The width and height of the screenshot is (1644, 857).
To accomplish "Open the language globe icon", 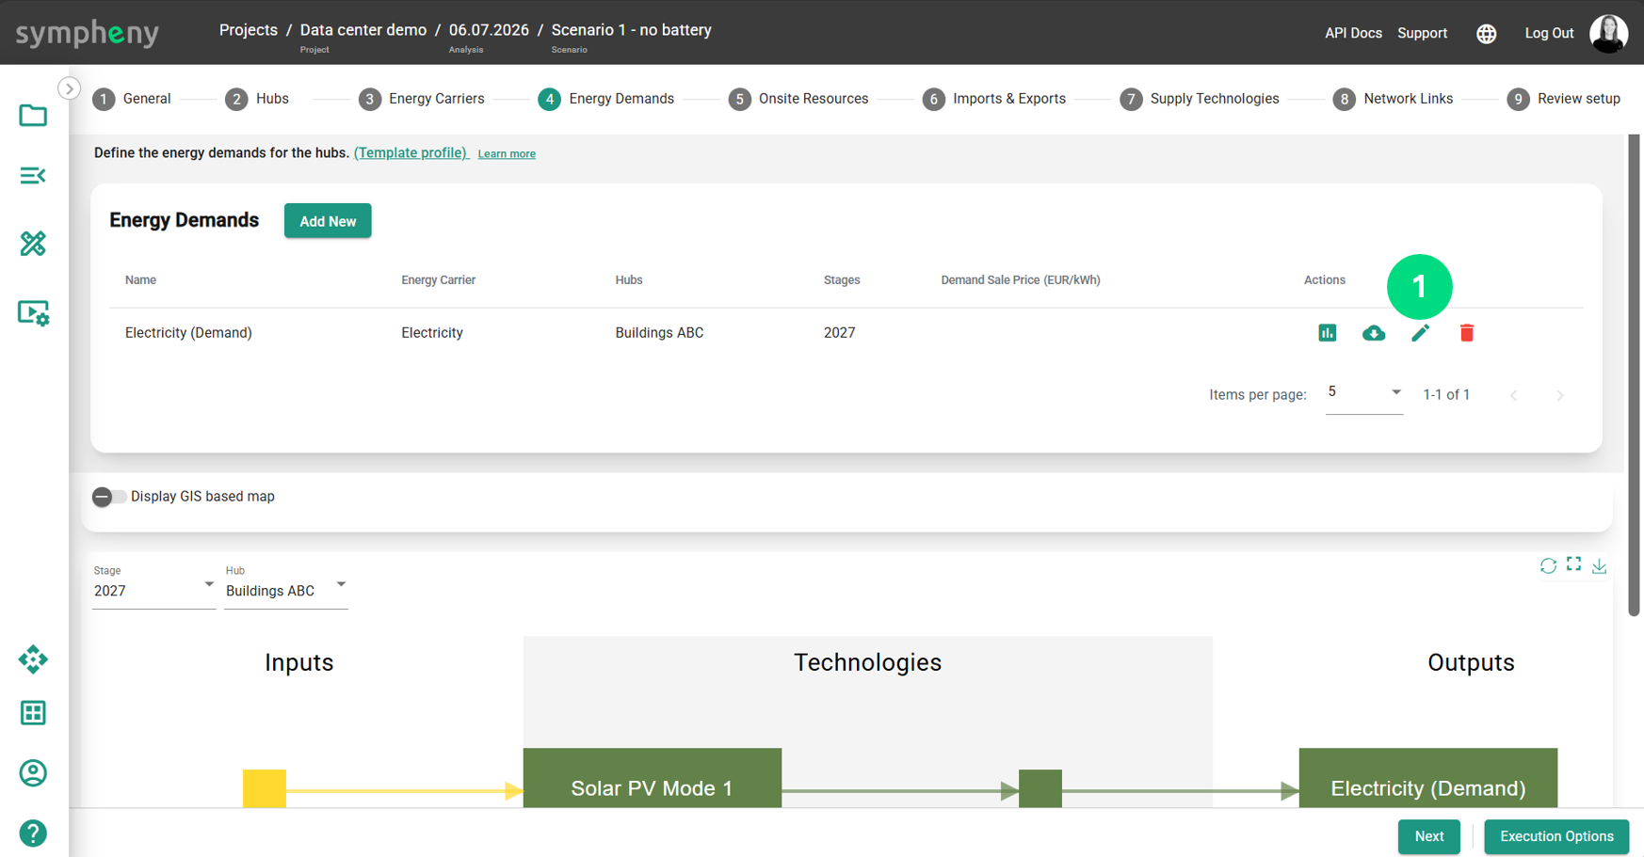I will coord(1487,33).
